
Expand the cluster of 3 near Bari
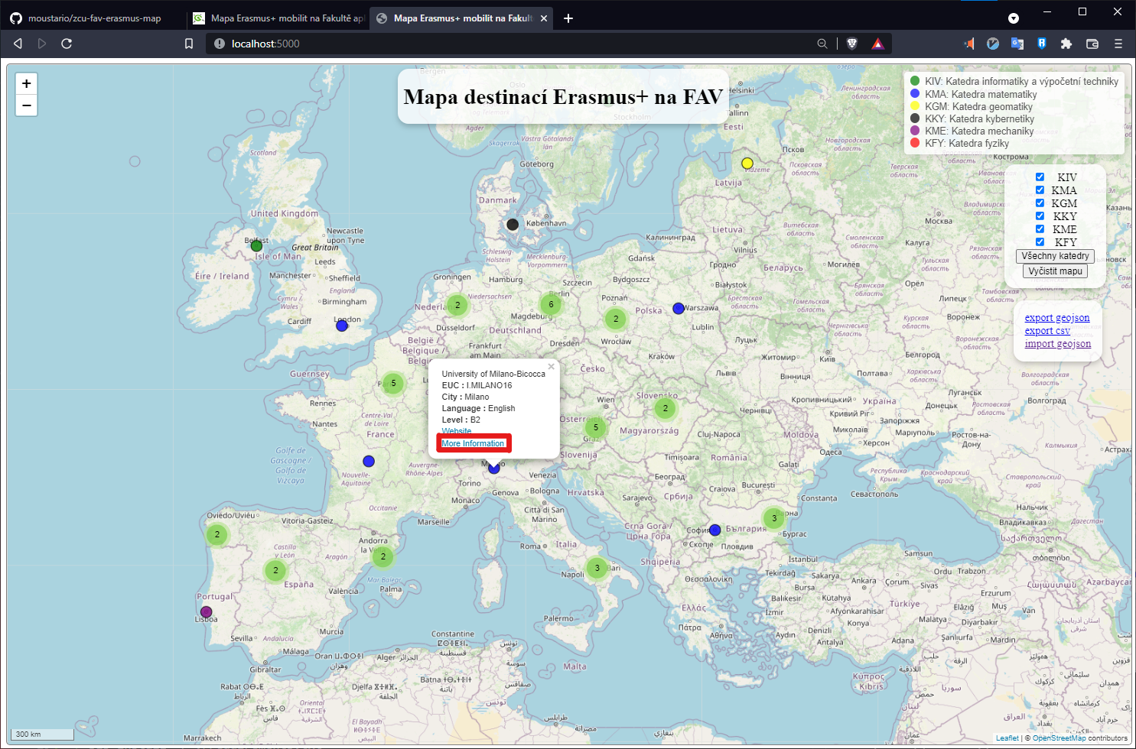pyautogui.click(x=597, y=568)
